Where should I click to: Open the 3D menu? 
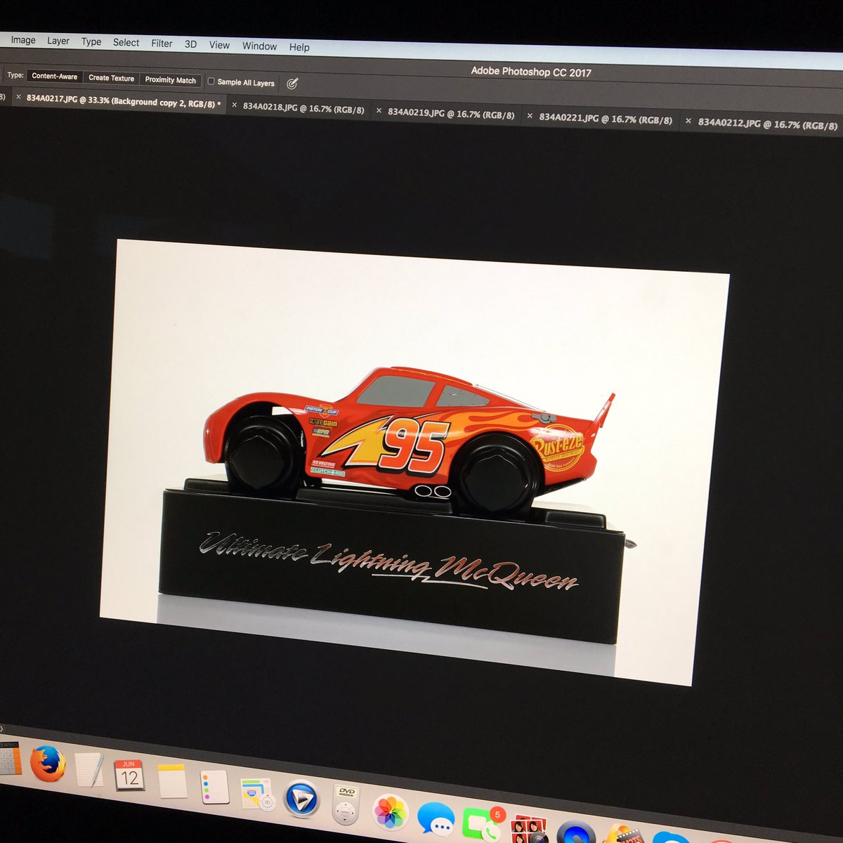click(190, 44)
